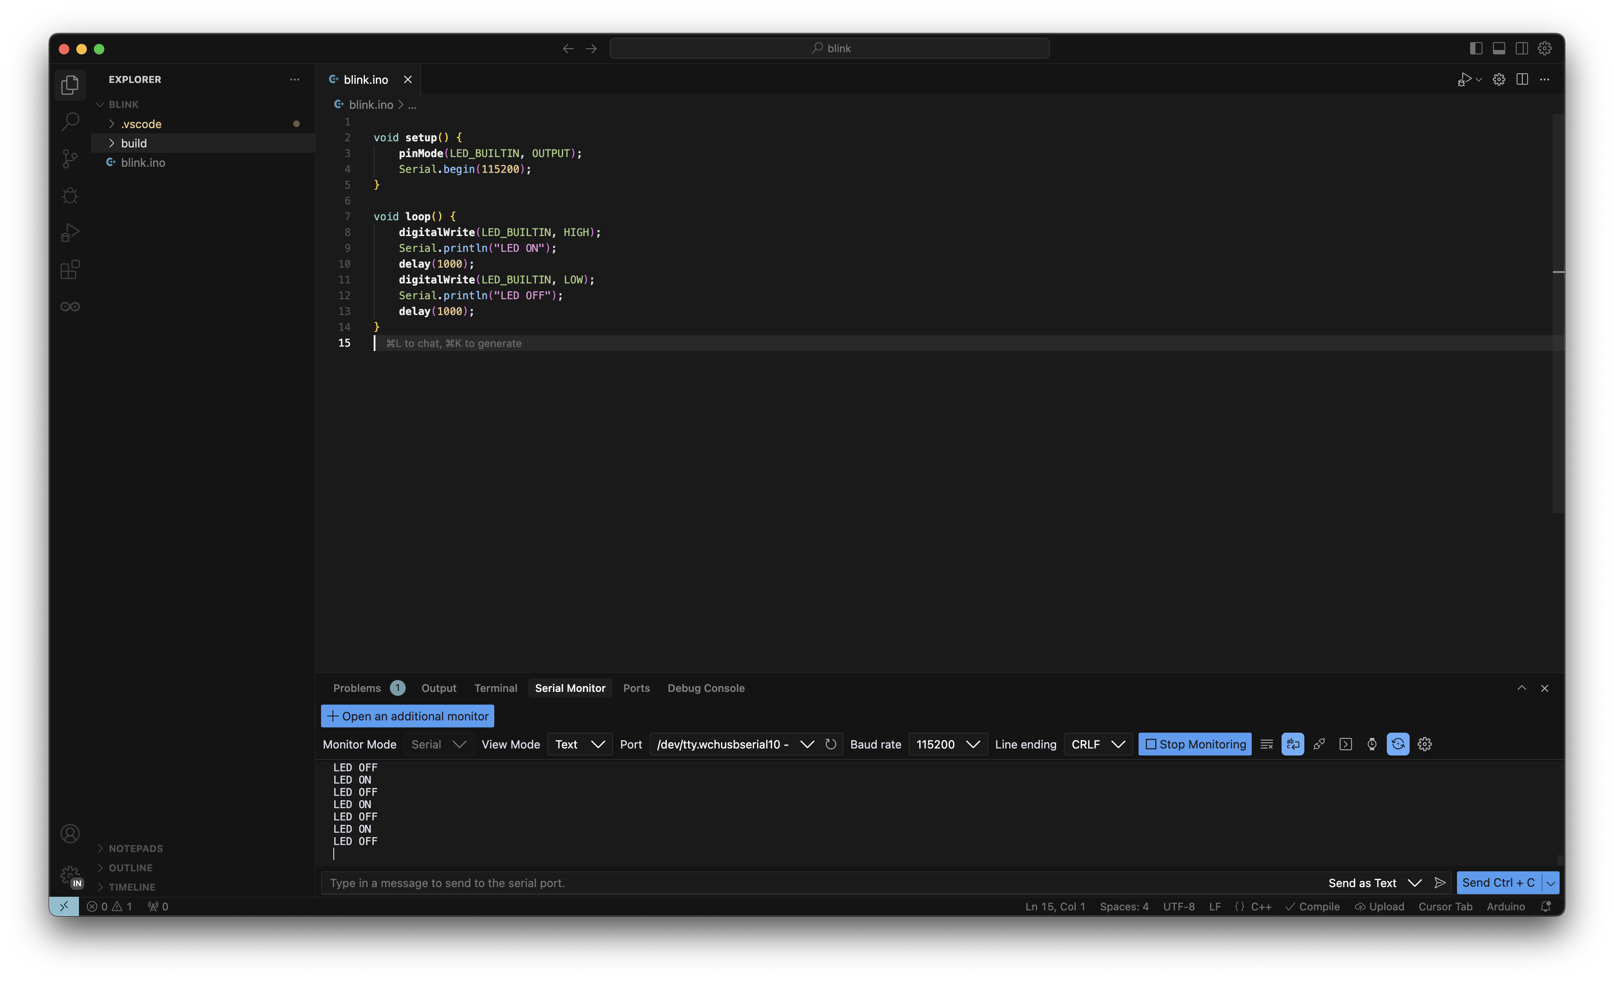Open the Search view in the activity bar
This screenshot has width=1614, height=981.
(x=70, y=121)
